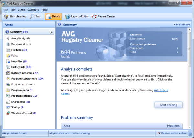
Task: Click the Database drivers cylinder icon
Action: point(8,44)
